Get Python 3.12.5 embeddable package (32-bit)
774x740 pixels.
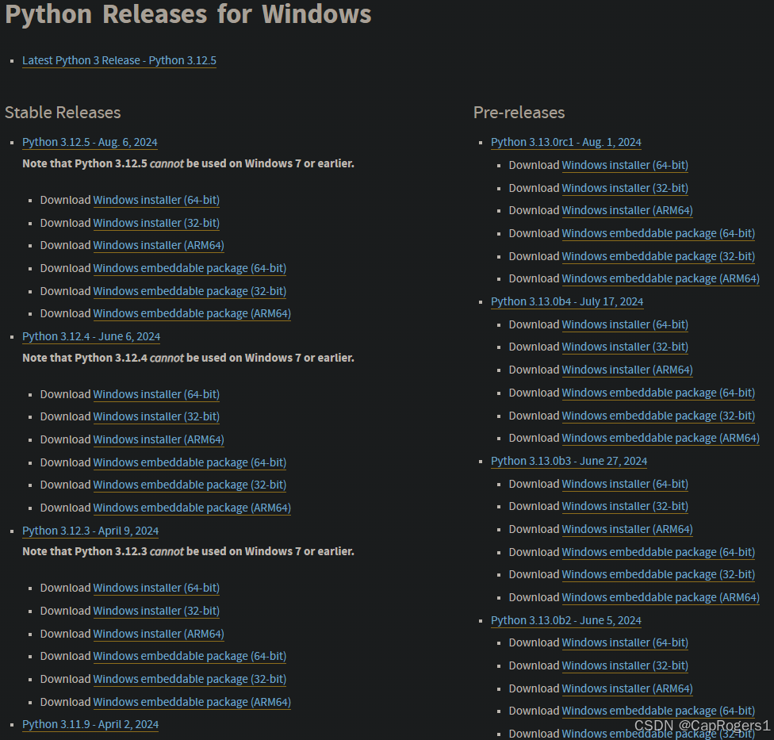190,291
